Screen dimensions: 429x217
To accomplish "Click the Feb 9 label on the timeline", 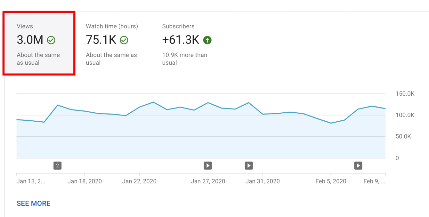I will tap(375, 181).
